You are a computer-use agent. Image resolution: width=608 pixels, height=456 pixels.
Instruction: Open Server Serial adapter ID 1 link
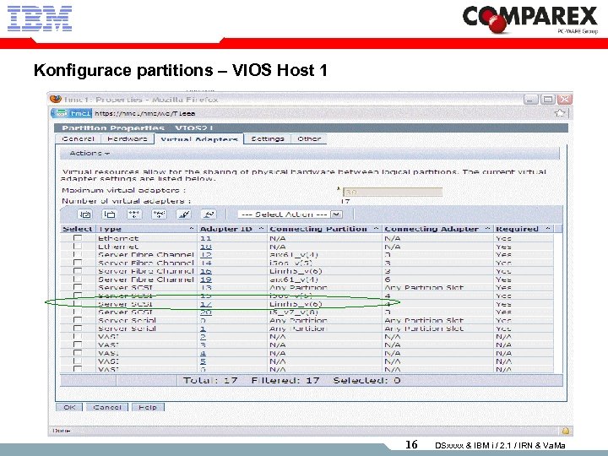click(x=204, y=328)
